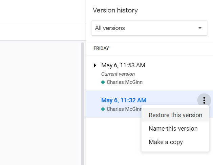This screenshot has height=165, width=213.
Task: Open the three-dot more actions menu
Action: (204, 100)
